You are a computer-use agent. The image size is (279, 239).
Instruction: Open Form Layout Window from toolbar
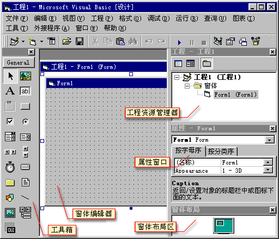[x=243, y=41]
